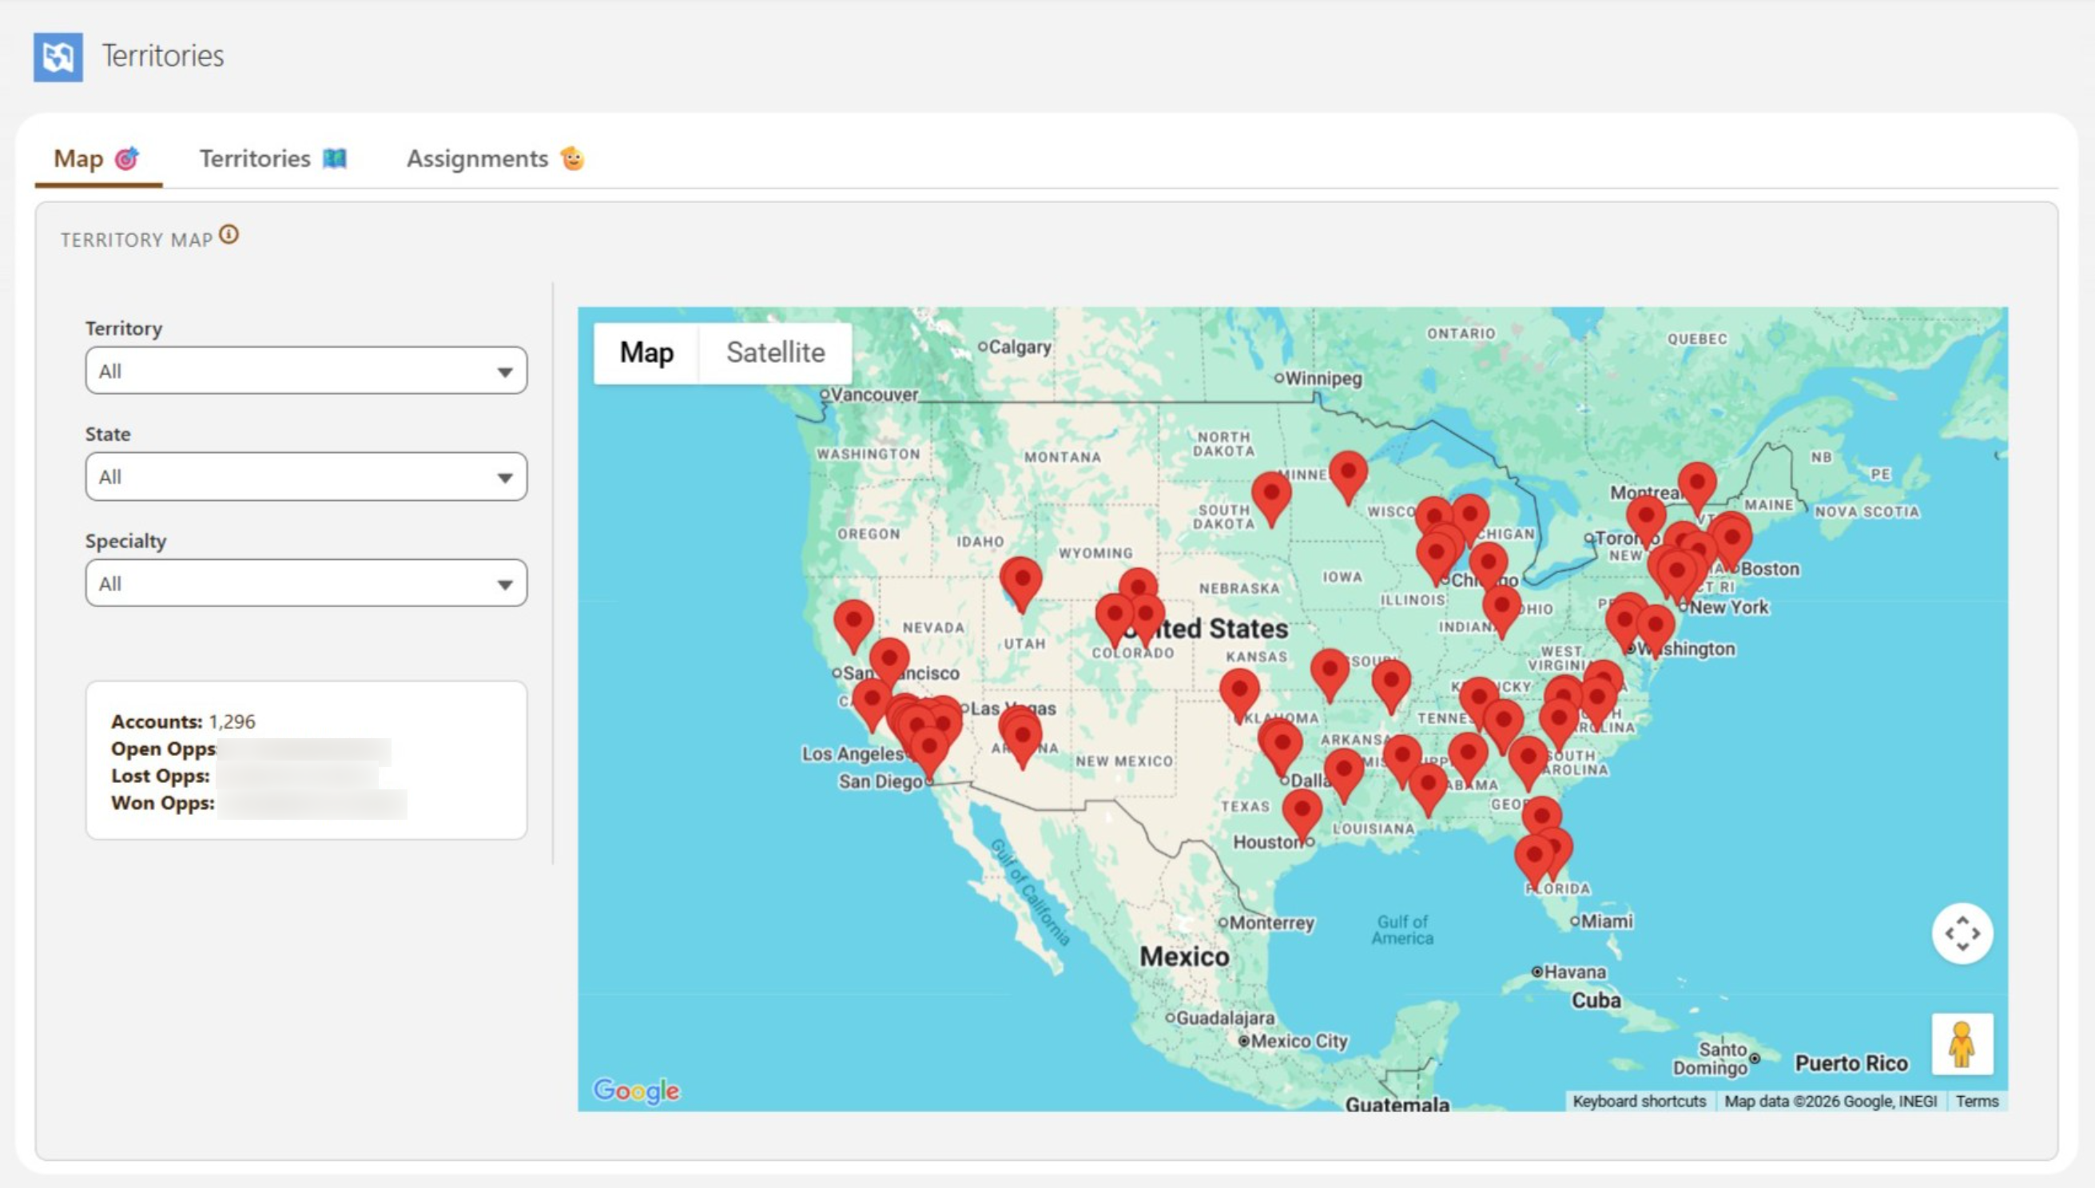Select the map pin in Utah
Screen dimensions: 2095x1188
click(x=1021, y=579)
